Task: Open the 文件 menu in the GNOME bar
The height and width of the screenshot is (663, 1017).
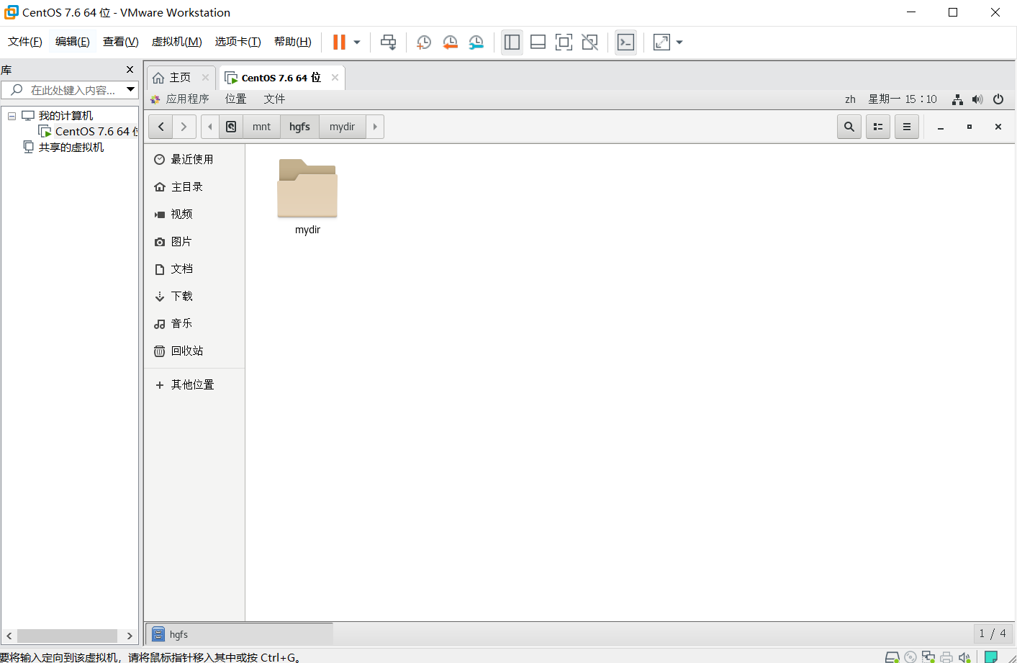Action: tap(274, 99)
